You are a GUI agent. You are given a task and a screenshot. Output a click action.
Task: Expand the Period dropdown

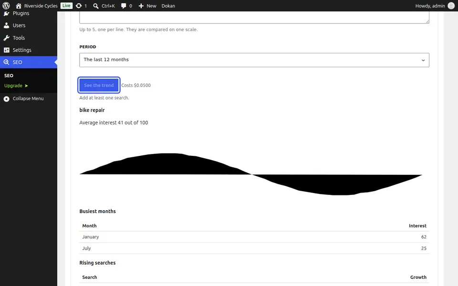coord(254,60)
